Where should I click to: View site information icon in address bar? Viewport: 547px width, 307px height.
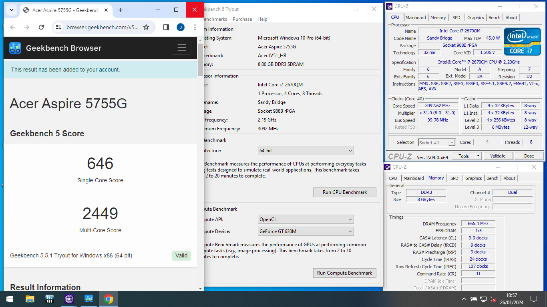click(x=58, y=27)
